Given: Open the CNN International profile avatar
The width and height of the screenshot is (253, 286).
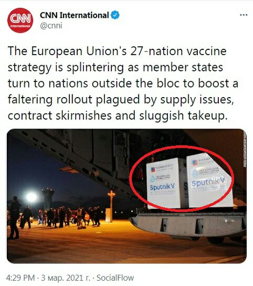Looking at the screenshot, I should pyautogui.click(x=20, y=20).
